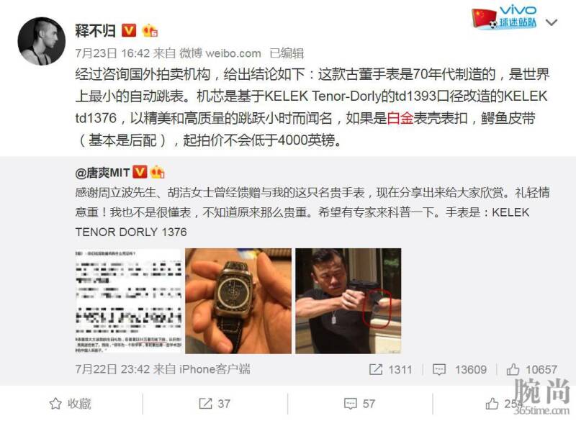
Task: Like the original post with 10657 likes
Action: coord(532,369)
